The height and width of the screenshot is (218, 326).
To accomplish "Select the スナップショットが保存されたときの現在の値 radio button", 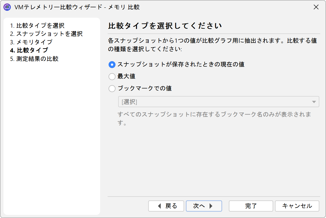I will tap(112, 65).
